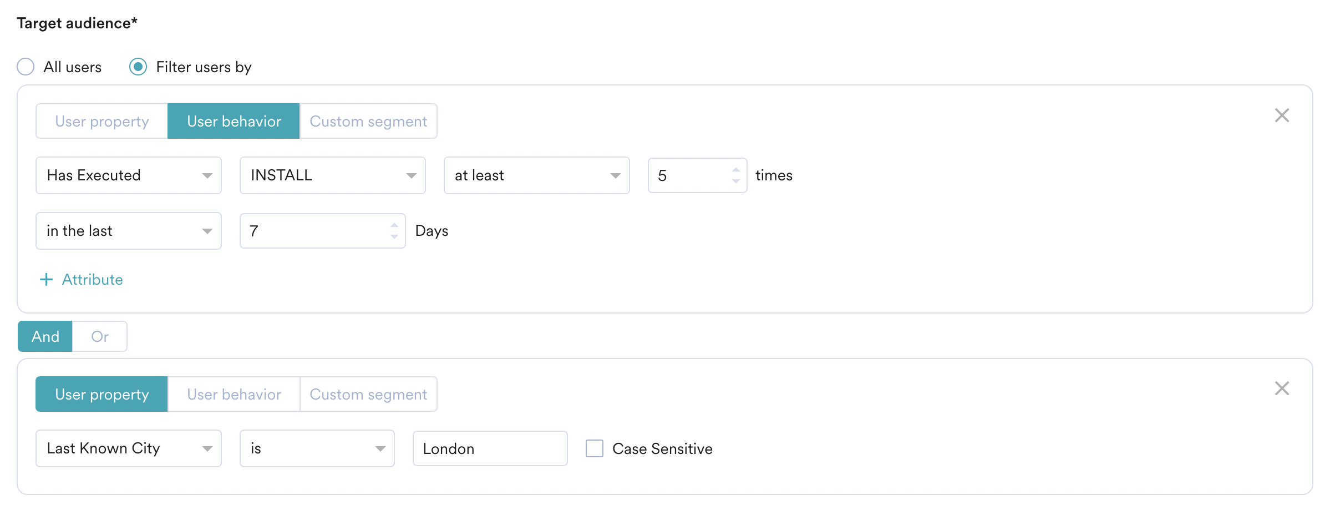
Task: Select the All users radio button
Action: point(26,67)
